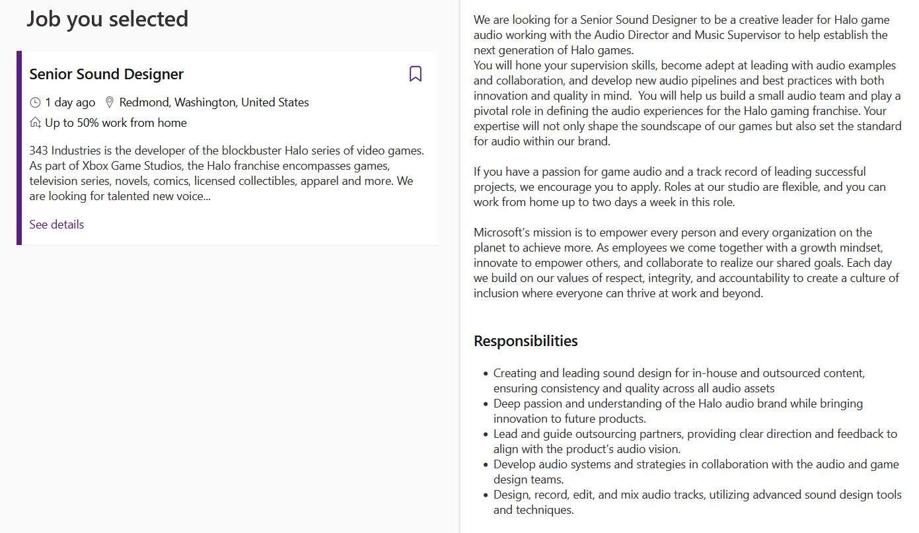Click the location pin icon next to Redmond
Screen dimensions: 919x533
tap(110, 102)
